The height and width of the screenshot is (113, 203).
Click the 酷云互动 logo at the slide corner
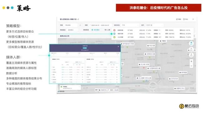(x=189, y=106)
